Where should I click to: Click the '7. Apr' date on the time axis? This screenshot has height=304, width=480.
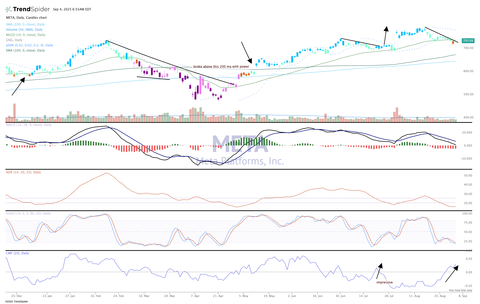(x=195, y=296)
